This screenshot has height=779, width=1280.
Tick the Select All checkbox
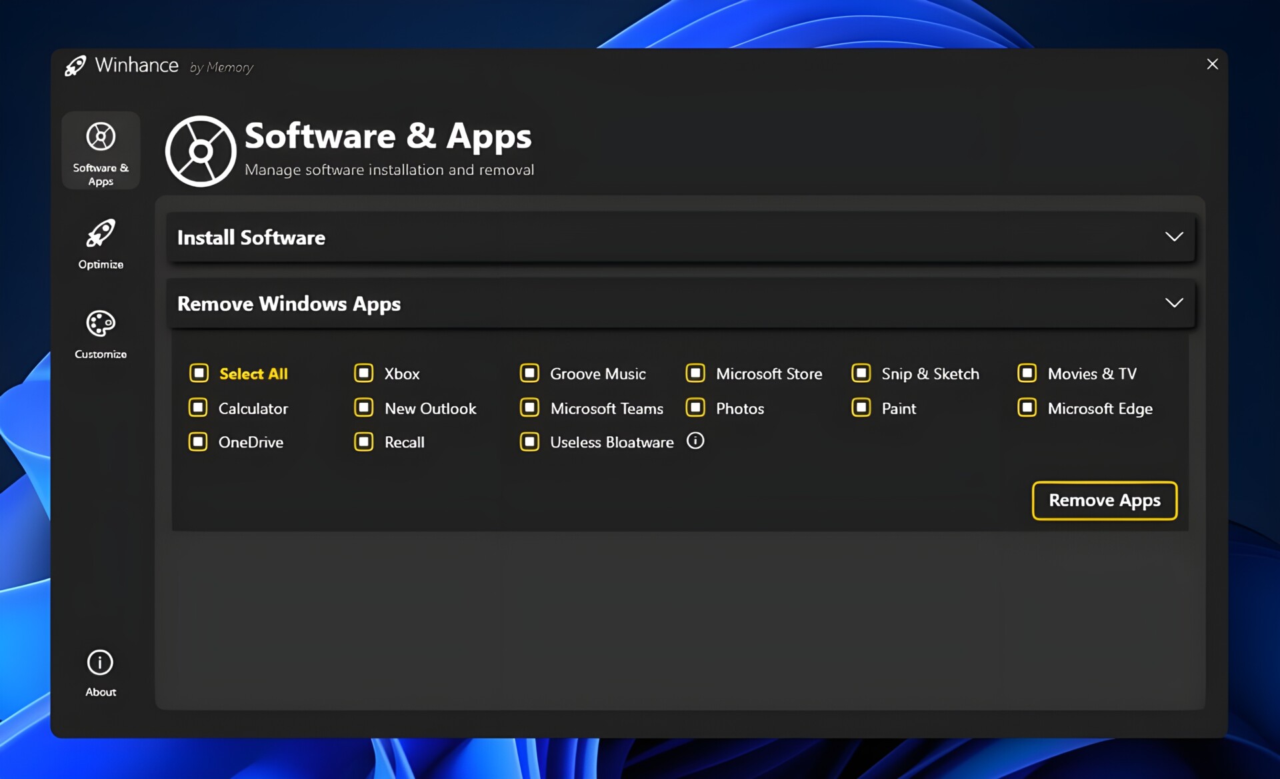click(x=199, y=373)
